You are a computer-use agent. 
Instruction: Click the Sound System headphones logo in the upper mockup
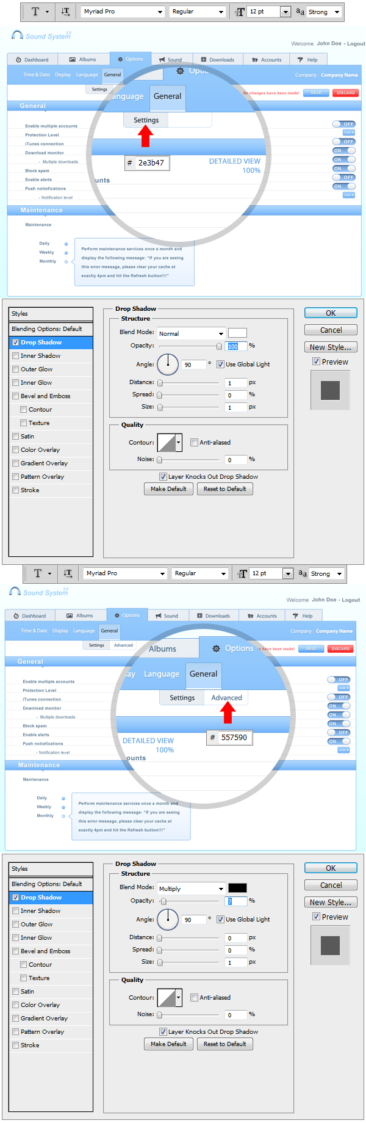[x=17, y=35]
